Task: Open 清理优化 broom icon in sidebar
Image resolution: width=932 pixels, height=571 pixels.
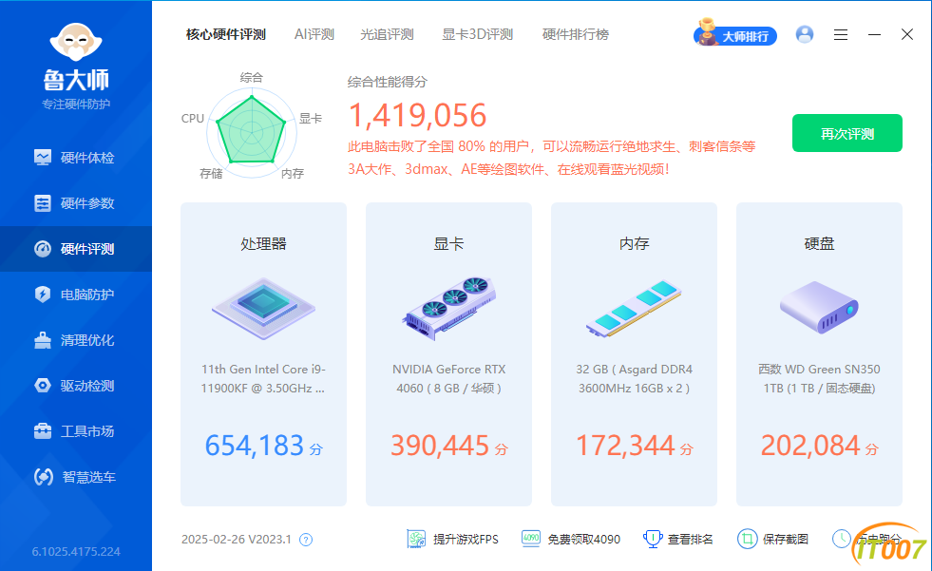Action: coord(43,340)
